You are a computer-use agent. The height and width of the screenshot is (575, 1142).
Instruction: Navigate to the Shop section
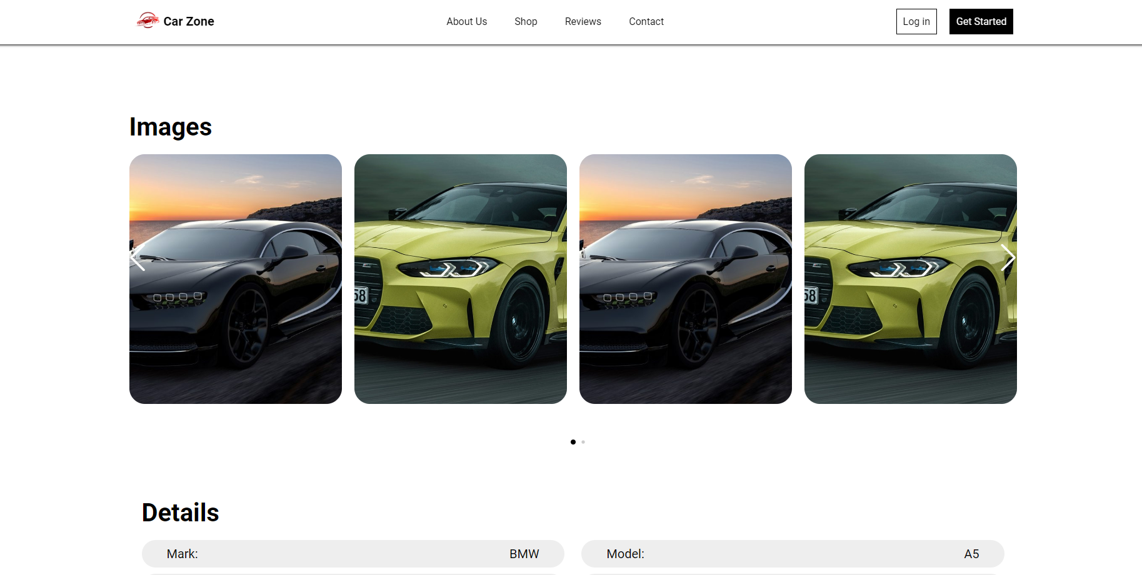[526, 21]
